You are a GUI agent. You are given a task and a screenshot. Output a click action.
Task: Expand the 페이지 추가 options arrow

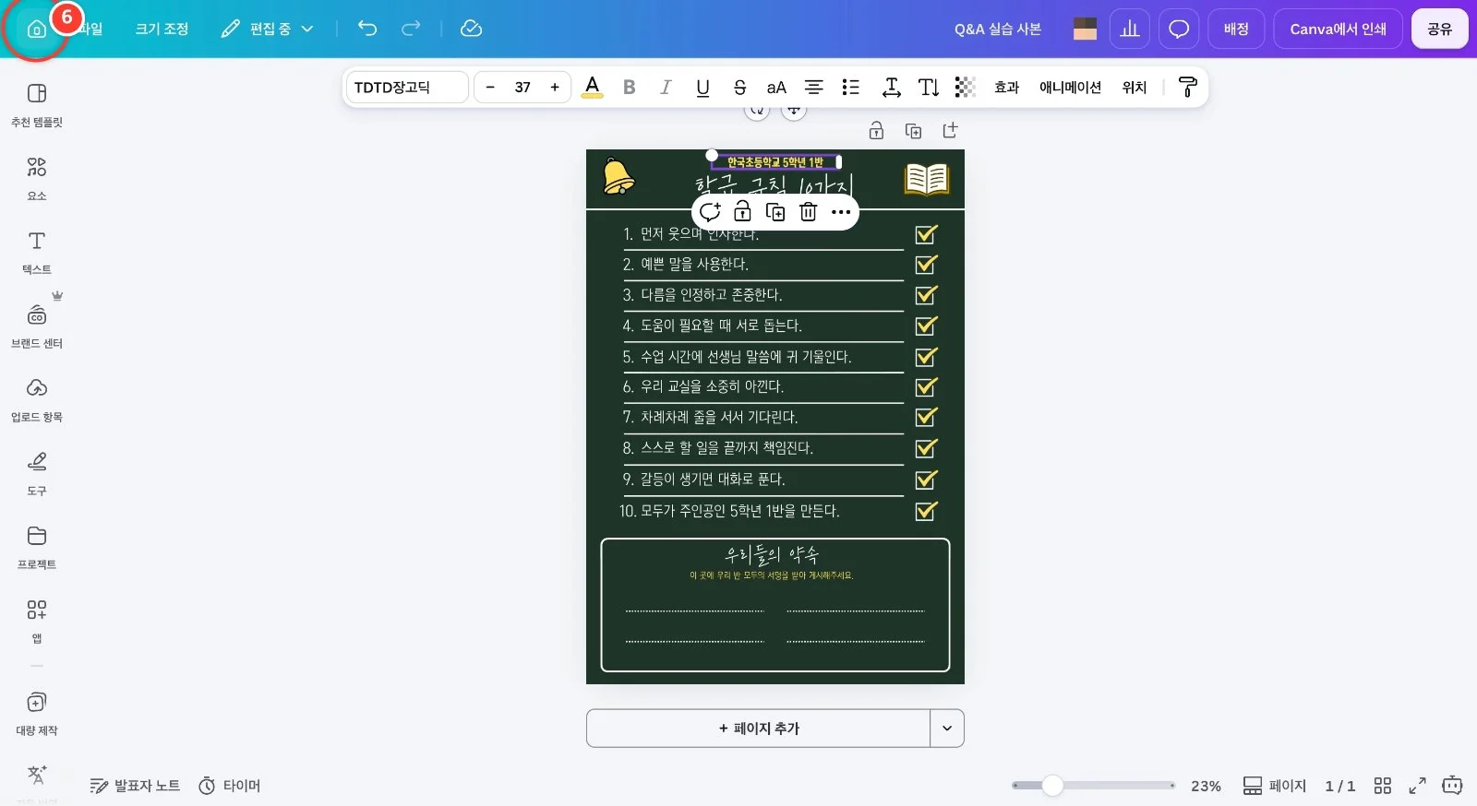click(x=947, y=729)
